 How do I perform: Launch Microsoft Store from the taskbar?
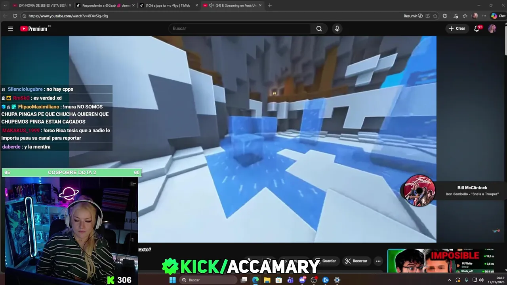(x=279, y=280)
